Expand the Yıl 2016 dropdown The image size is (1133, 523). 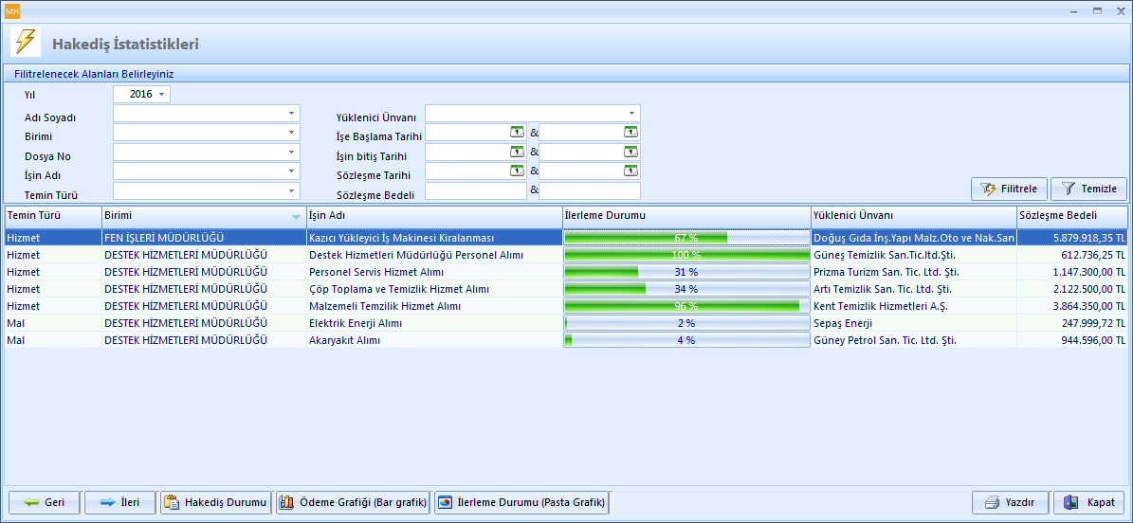162,95
